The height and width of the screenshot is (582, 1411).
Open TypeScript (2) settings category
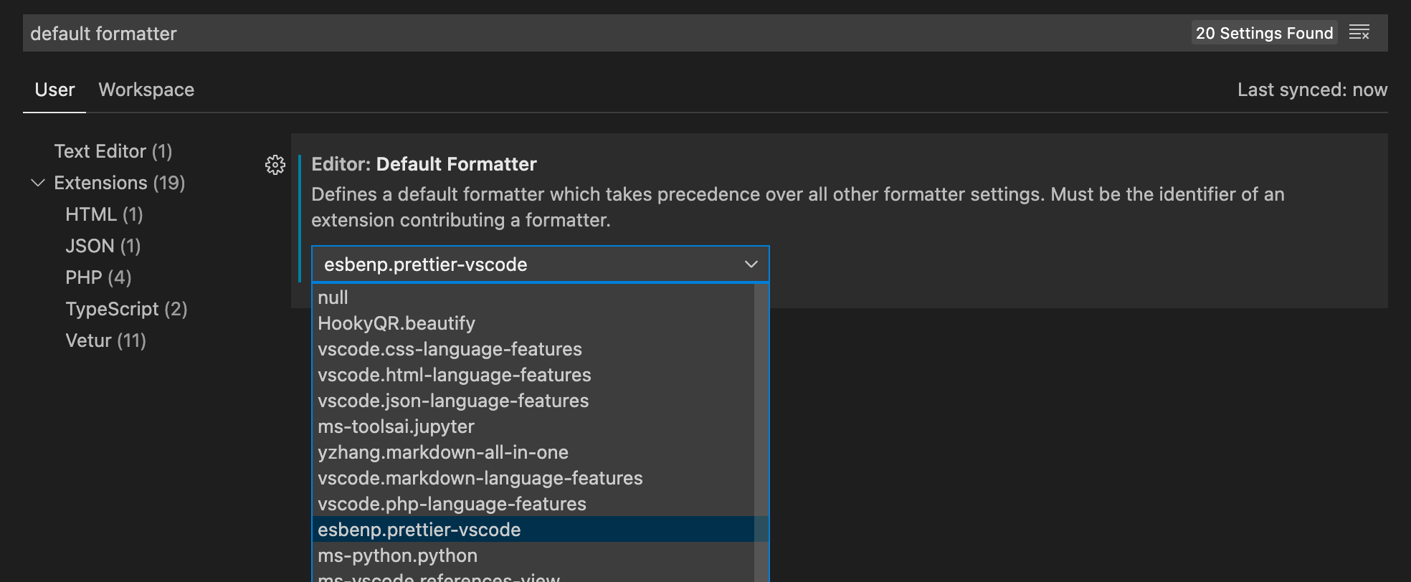tap(126, 309)
